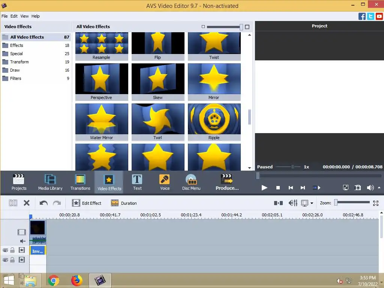
Task: Click the Edit Effect button
Action: (87, 203)
